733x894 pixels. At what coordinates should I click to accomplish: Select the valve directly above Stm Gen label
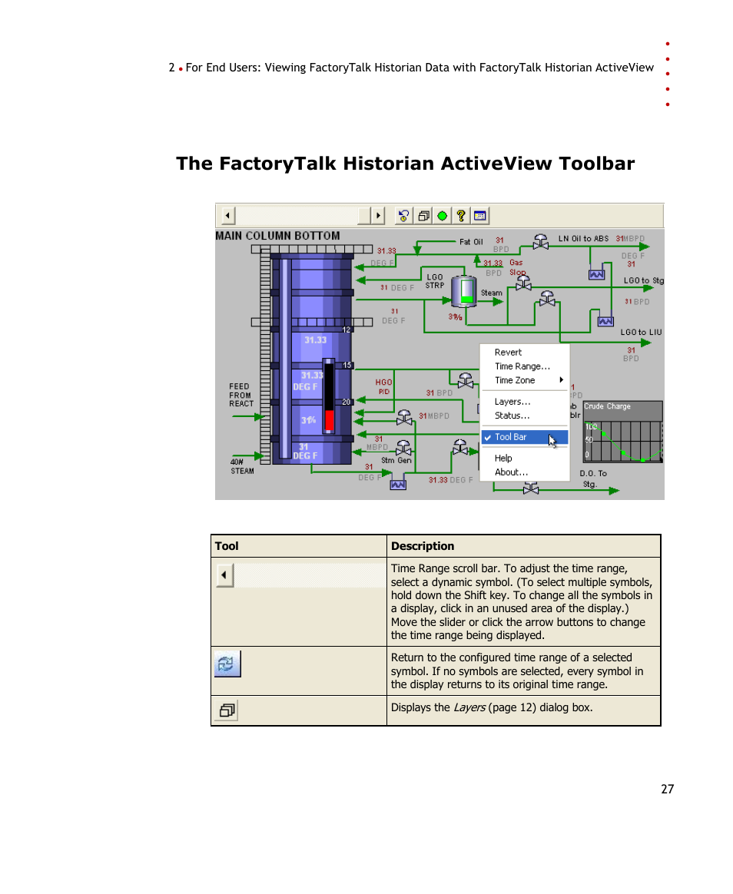point(403,448)
